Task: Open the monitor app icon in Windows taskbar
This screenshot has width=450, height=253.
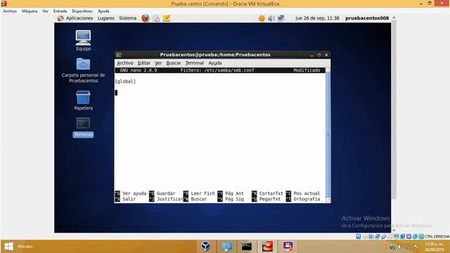Action: pyautogui.click(x=226, y=246)
